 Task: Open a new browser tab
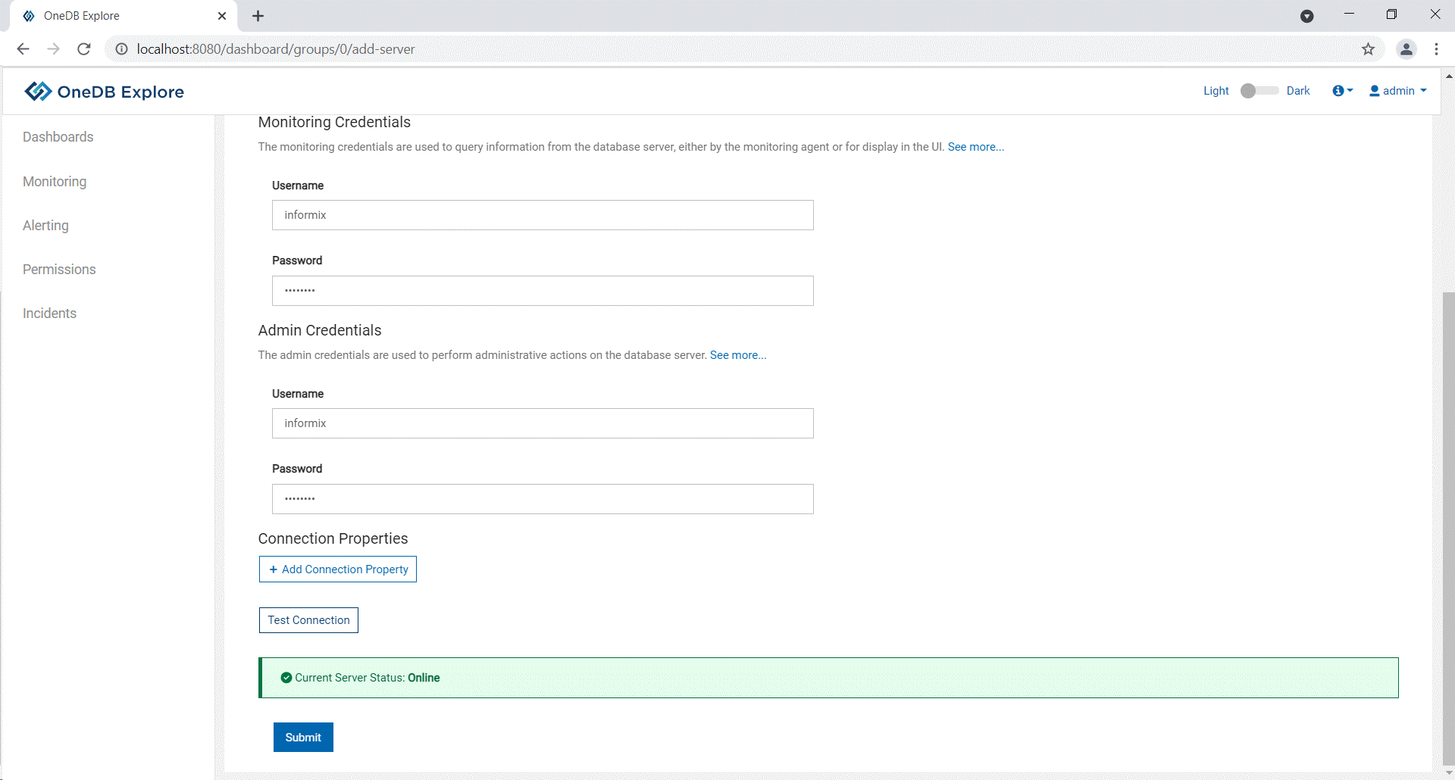click(x=258, y=16)
